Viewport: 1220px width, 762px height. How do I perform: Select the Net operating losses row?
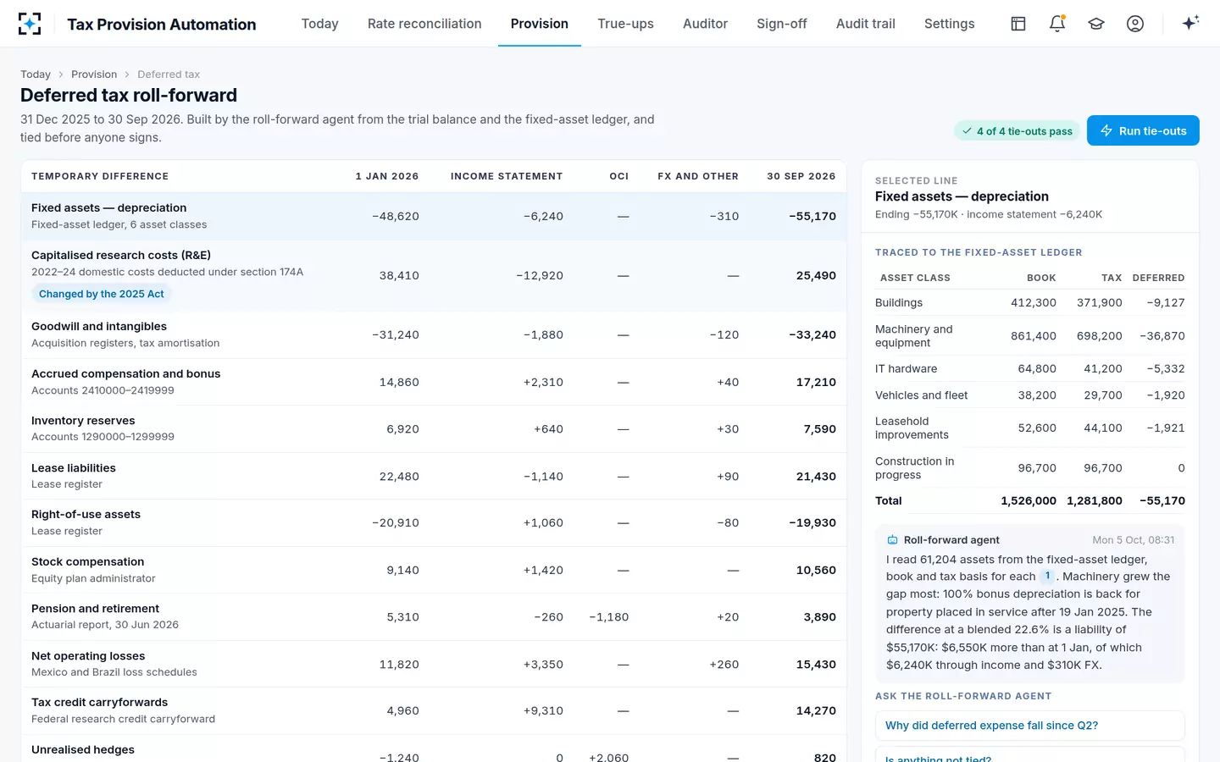tap(434, 664)
